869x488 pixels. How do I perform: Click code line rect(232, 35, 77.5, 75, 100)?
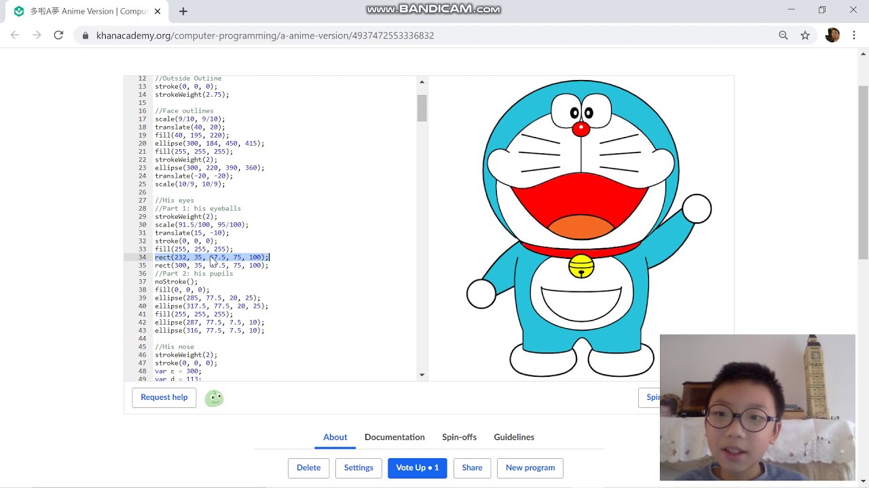(212, 257)
